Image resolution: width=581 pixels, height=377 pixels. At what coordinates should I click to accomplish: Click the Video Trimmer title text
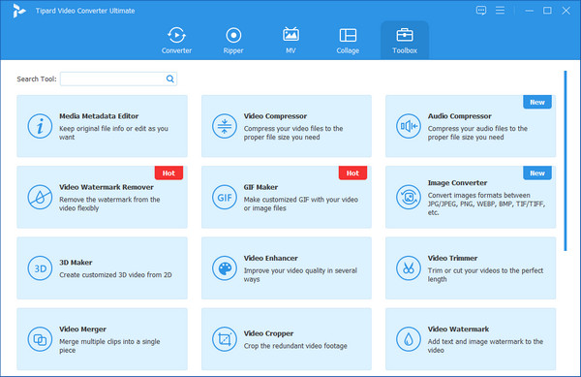[452, 258]
